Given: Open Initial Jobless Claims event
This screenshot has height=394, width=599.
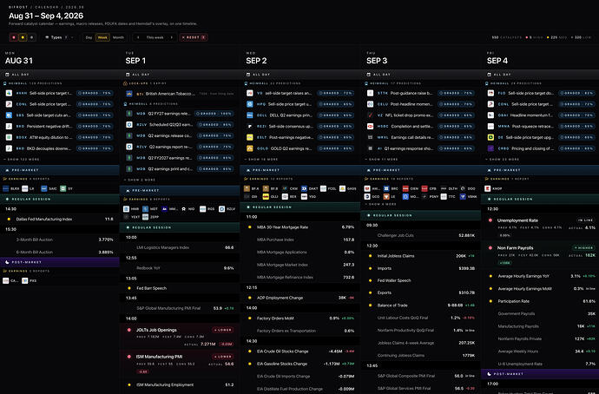Looking at the screenshot, I should tap(420, 256).
